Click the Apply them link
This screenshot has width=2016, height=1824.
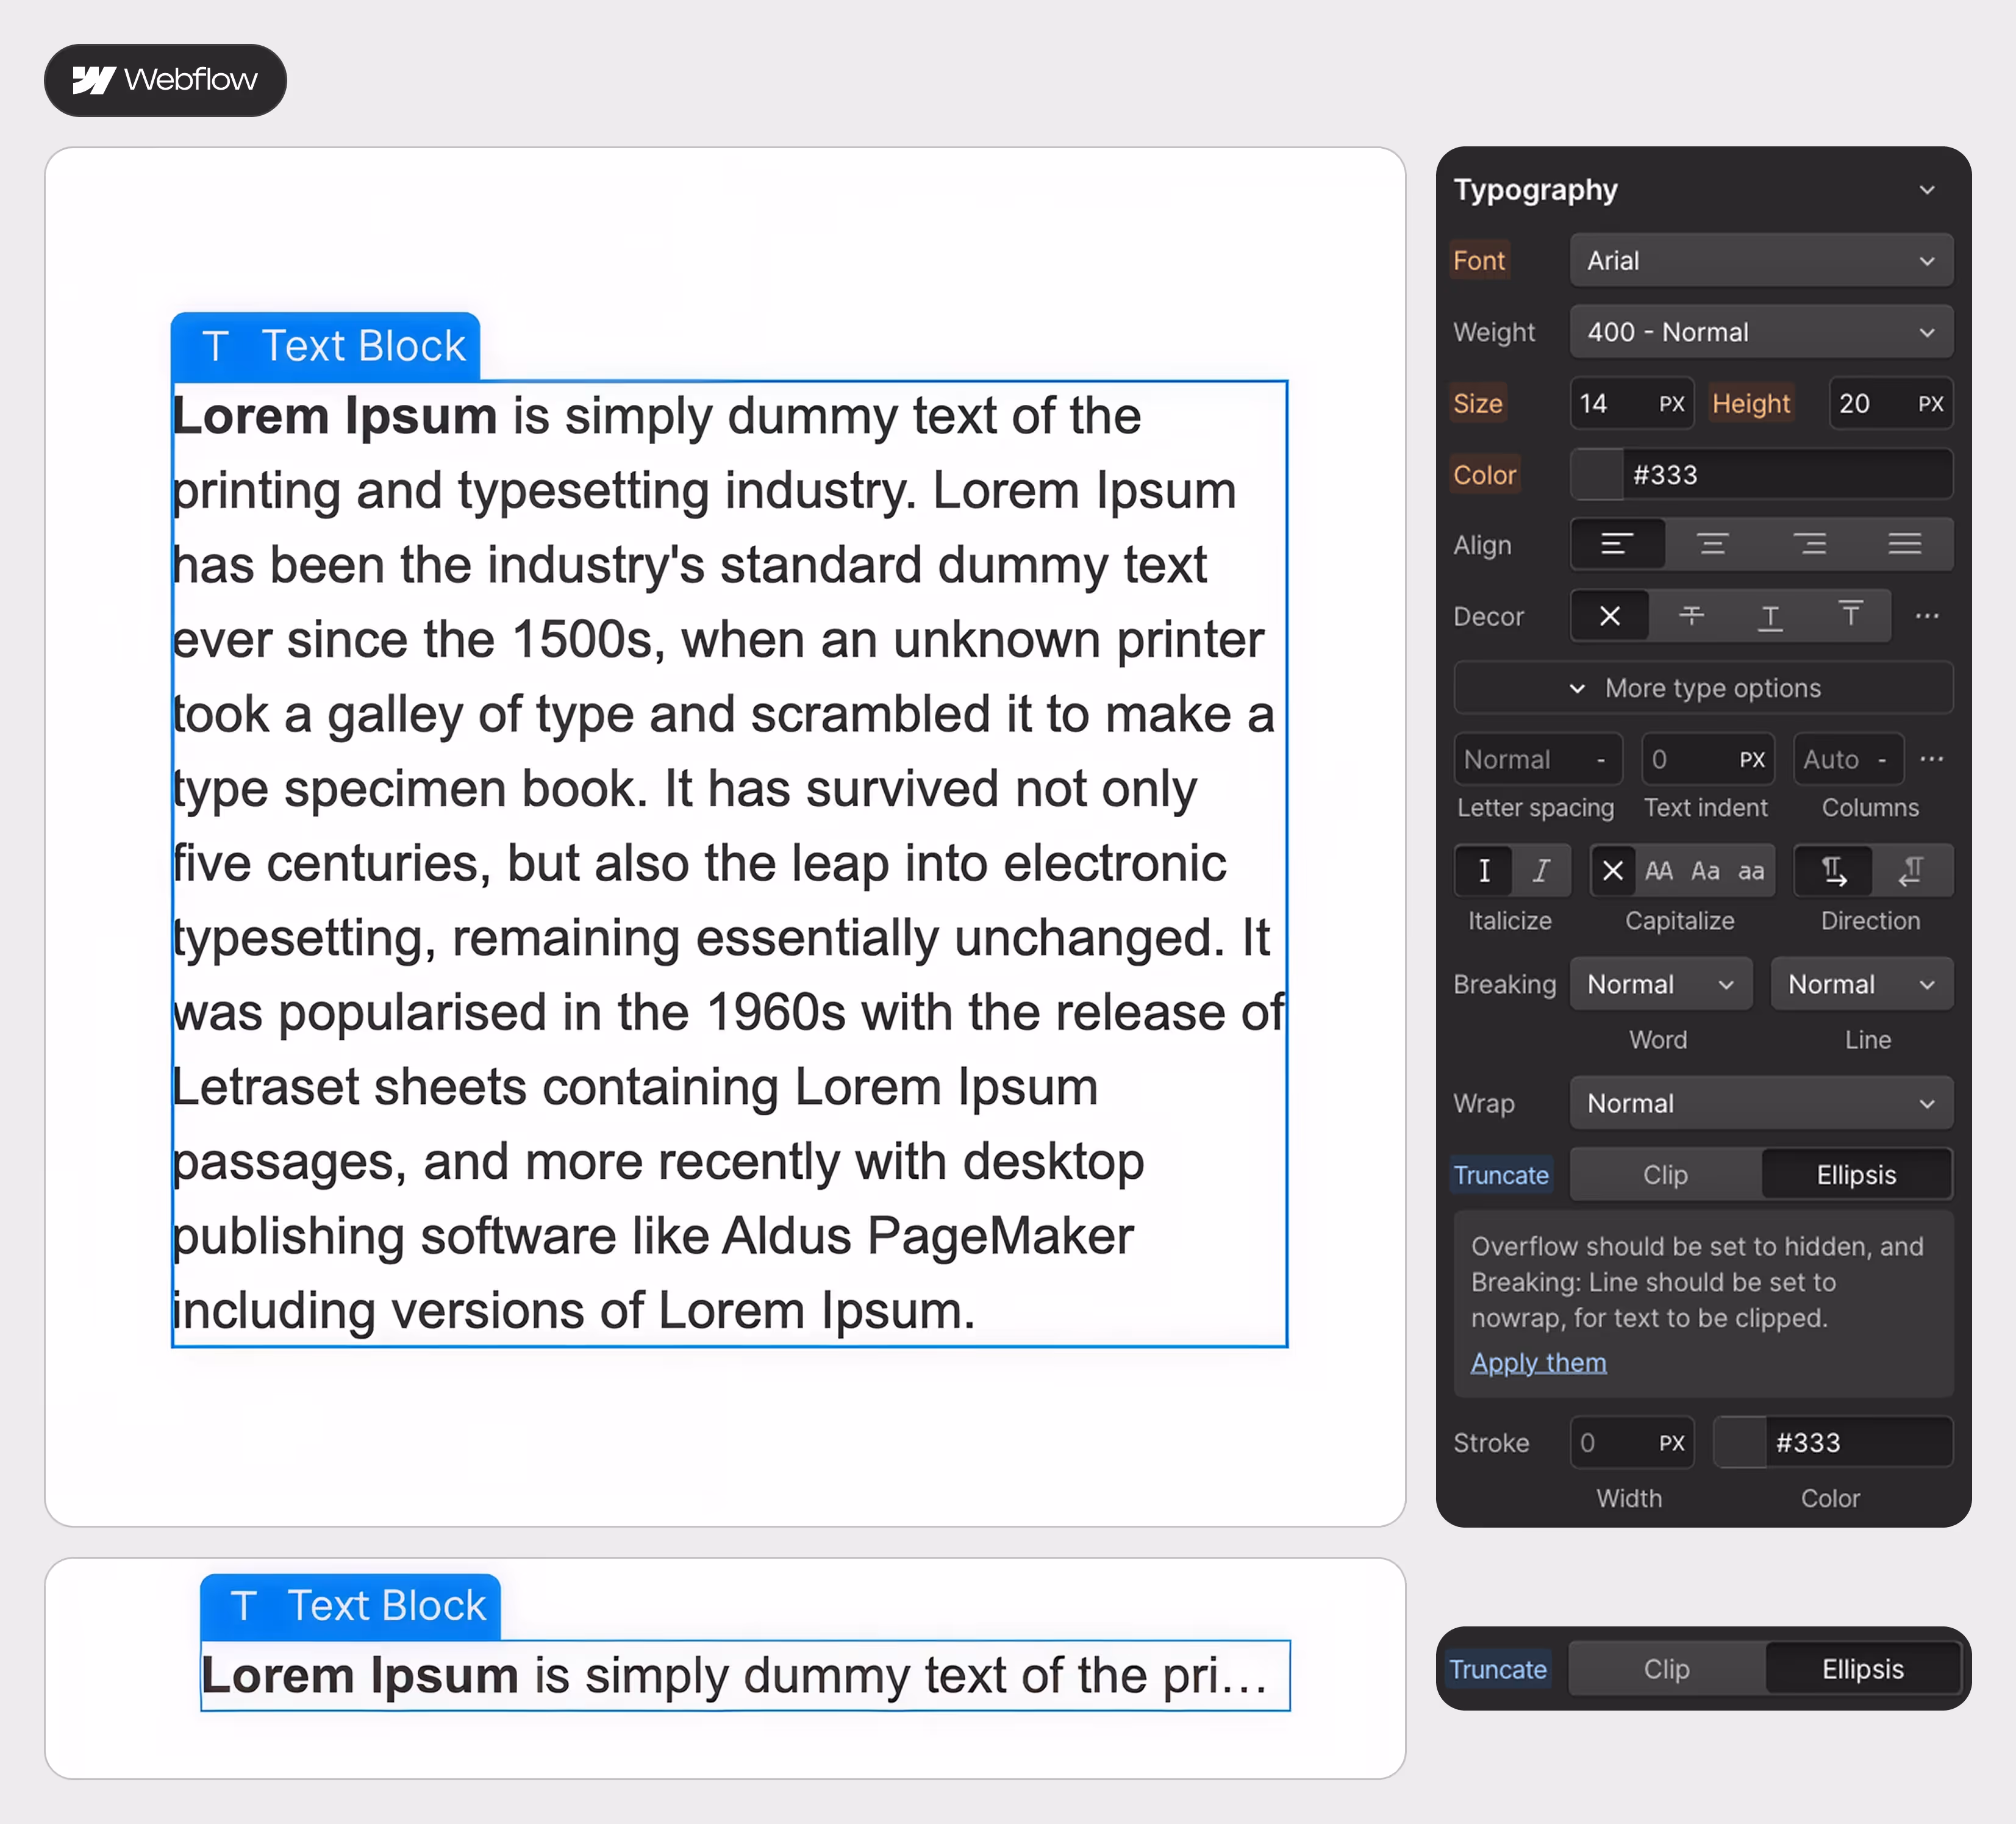(x=1538, y=1362)
